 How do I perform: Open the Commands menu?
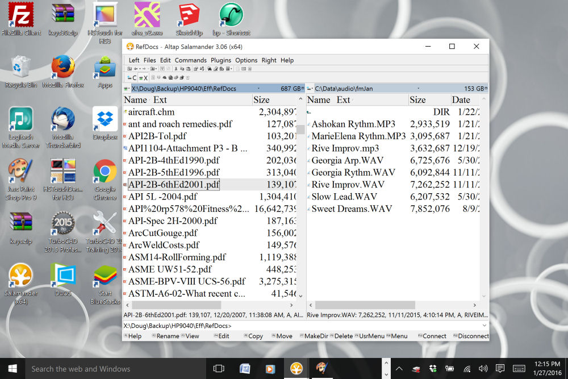(x=190, y=60)
